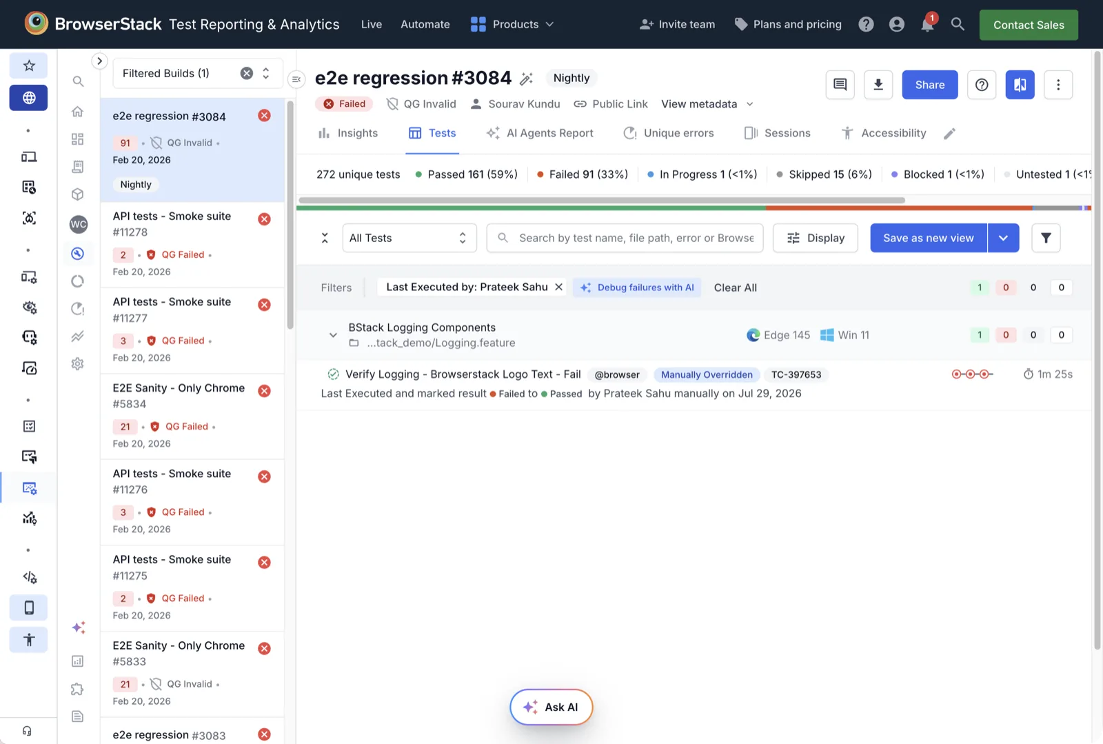Open the account profile icon in top bar
This screenshot has height=744, width=1103.
click(x=897, y=24)
